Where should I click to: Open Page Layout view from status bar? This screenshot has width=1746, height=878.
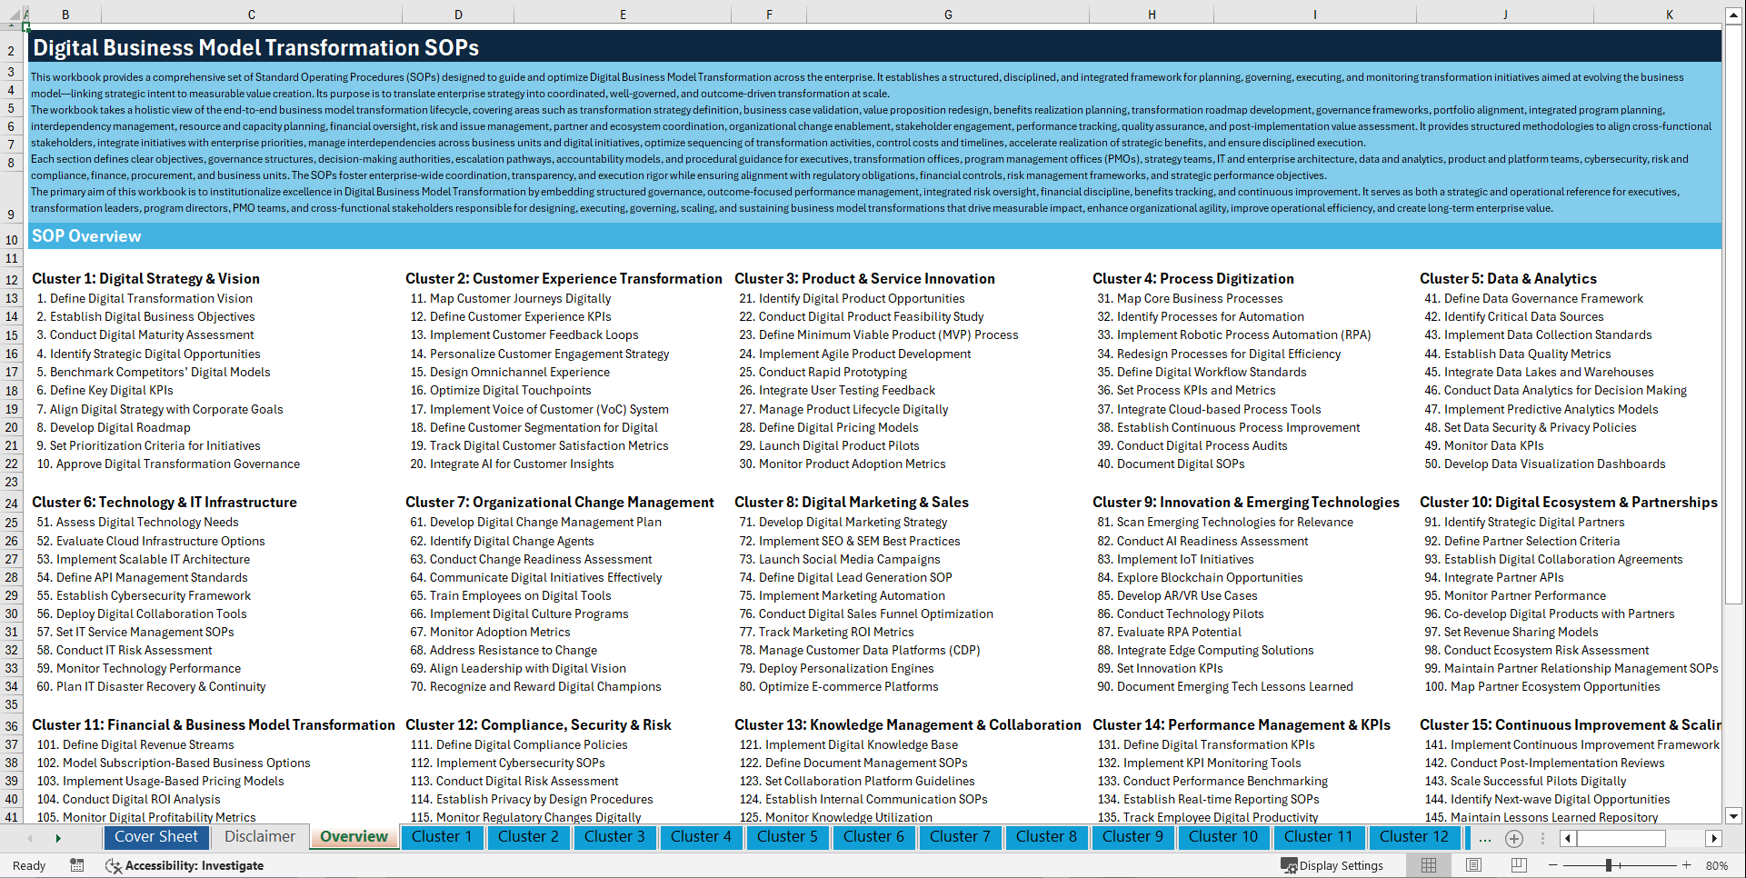(1472, 865)
